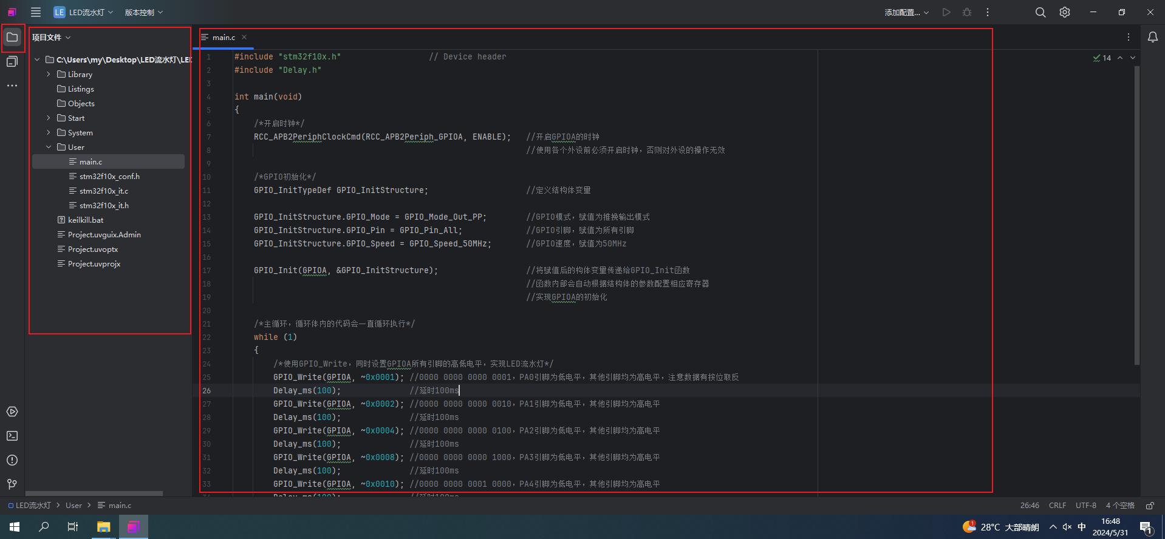Open the Services tool window icon
This screenshot has height=539, width=1165.
(12, 412)
